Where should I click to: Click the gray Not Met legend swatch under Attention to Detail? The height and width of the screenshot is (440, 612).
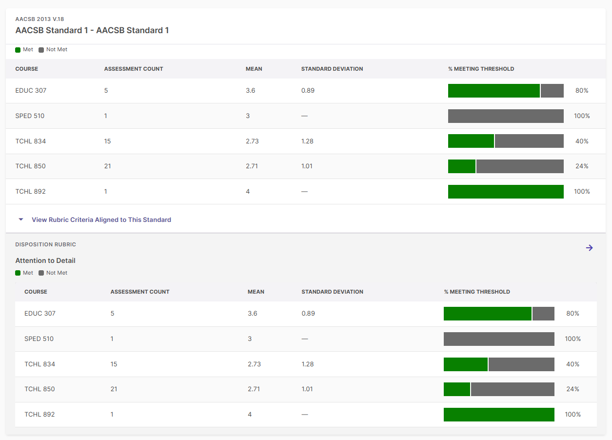point(41,273)
